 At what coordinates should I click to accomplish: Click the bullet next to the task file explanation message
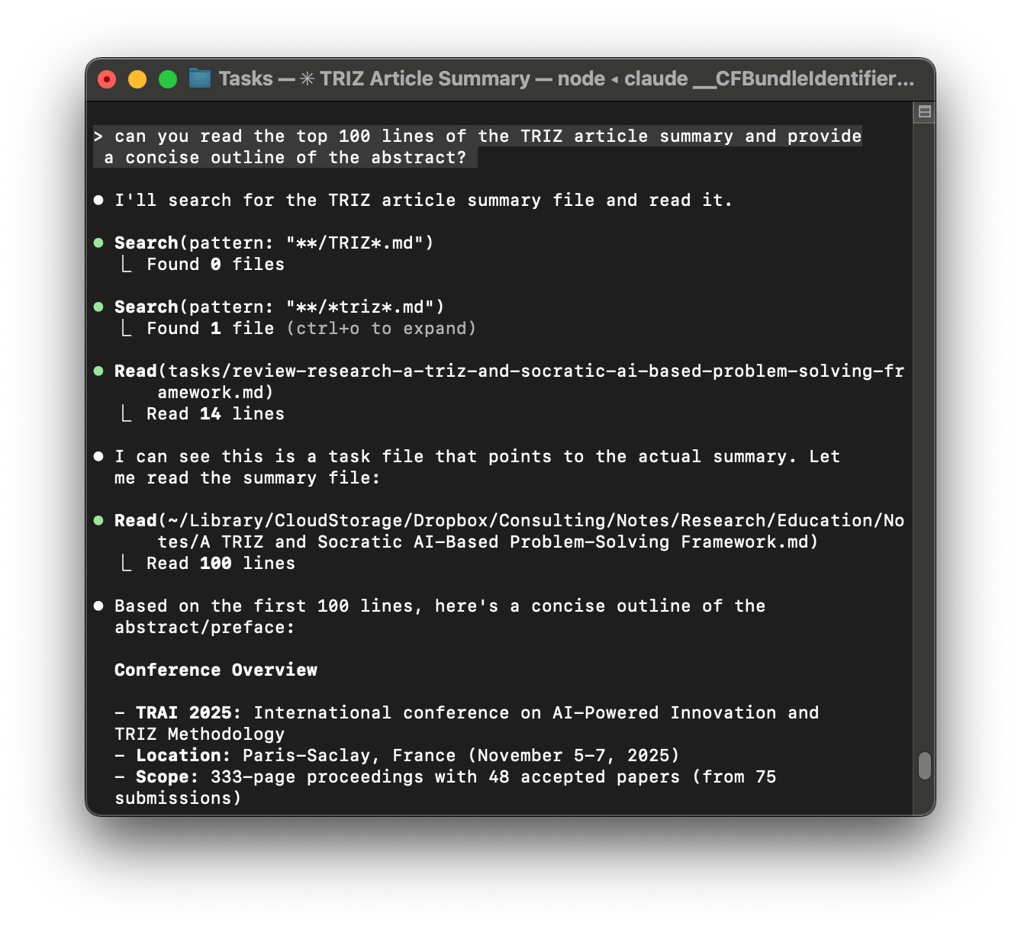click(99, 456)
